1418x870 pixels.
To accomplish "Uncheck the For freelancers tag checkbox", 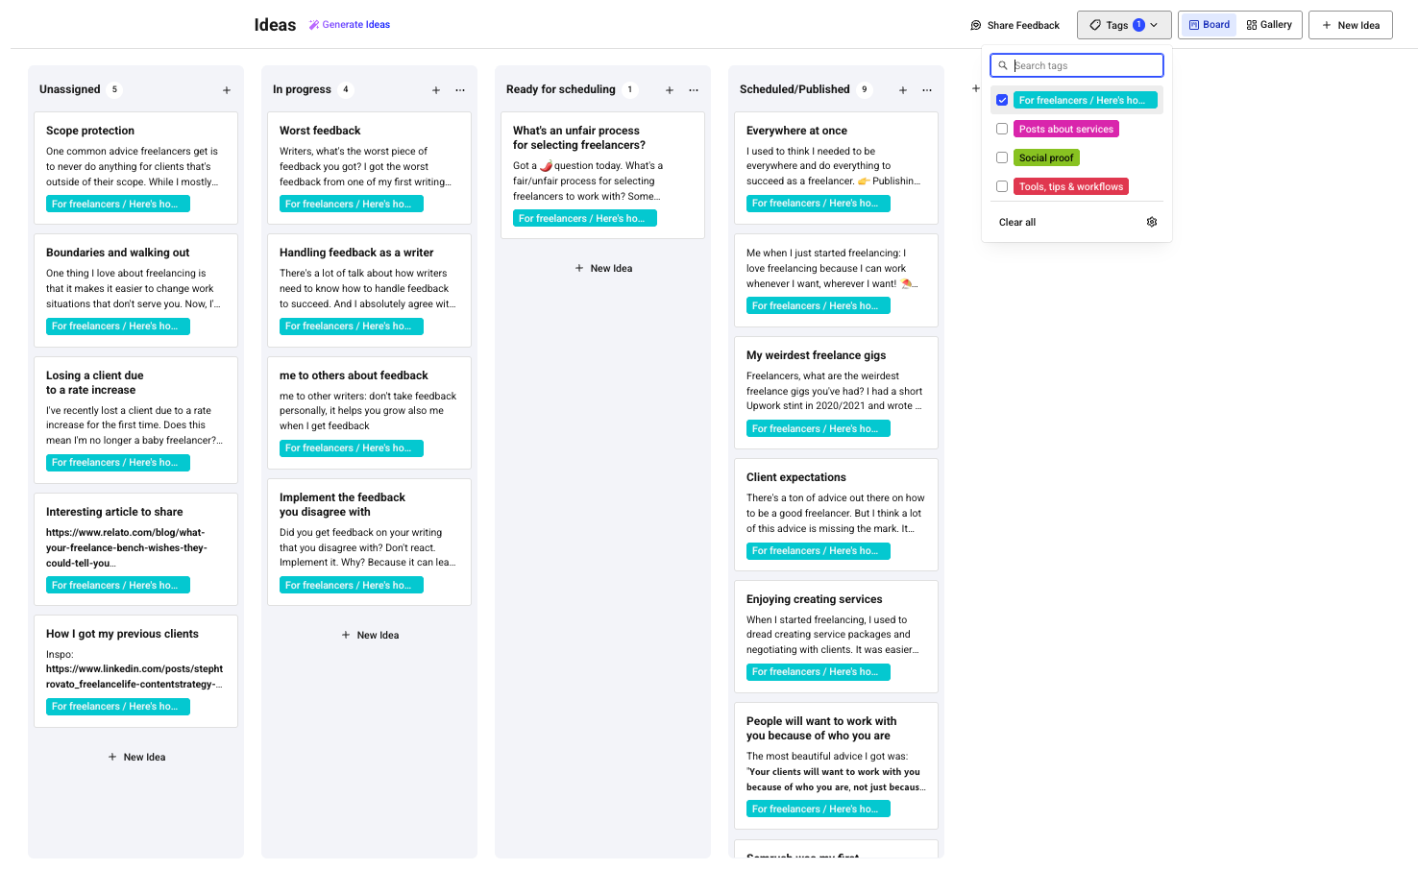I will tap(1002, 100).
